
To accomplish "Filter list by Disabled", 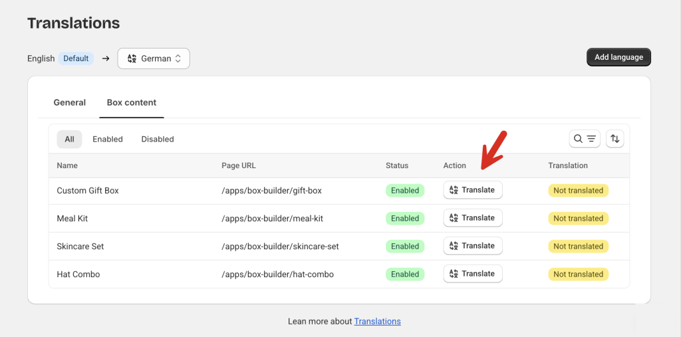I will [158, 139].
